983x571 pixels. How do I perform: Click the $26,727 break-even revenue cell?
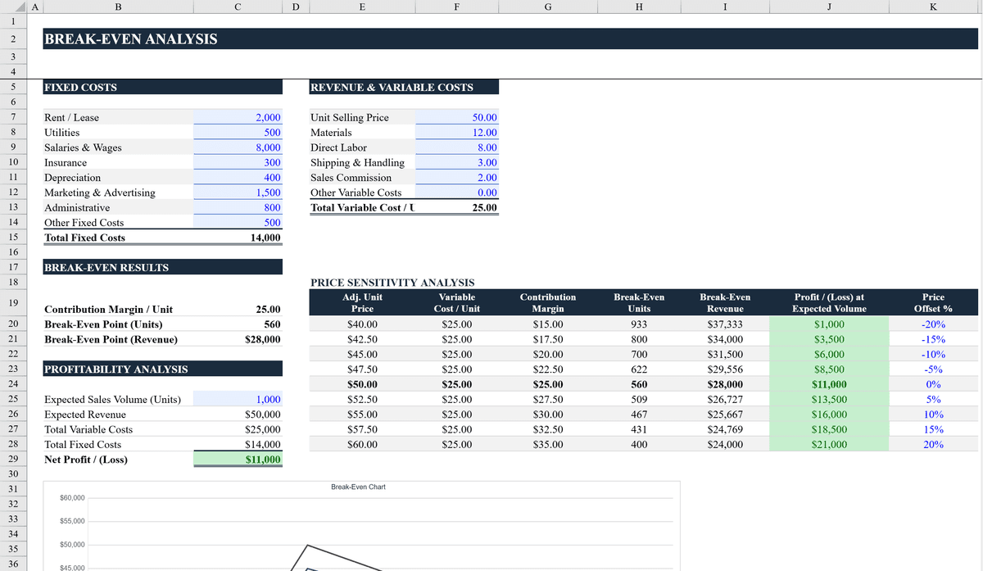point(726,399)
